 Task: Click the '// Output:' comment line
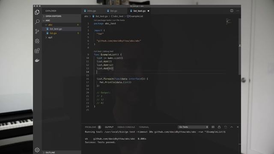coord(104,93)
